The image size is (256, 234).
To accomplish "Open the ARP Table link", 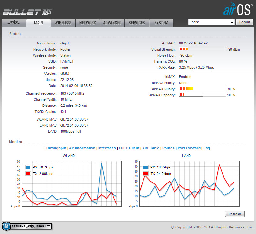I will [x=151, y=148].
